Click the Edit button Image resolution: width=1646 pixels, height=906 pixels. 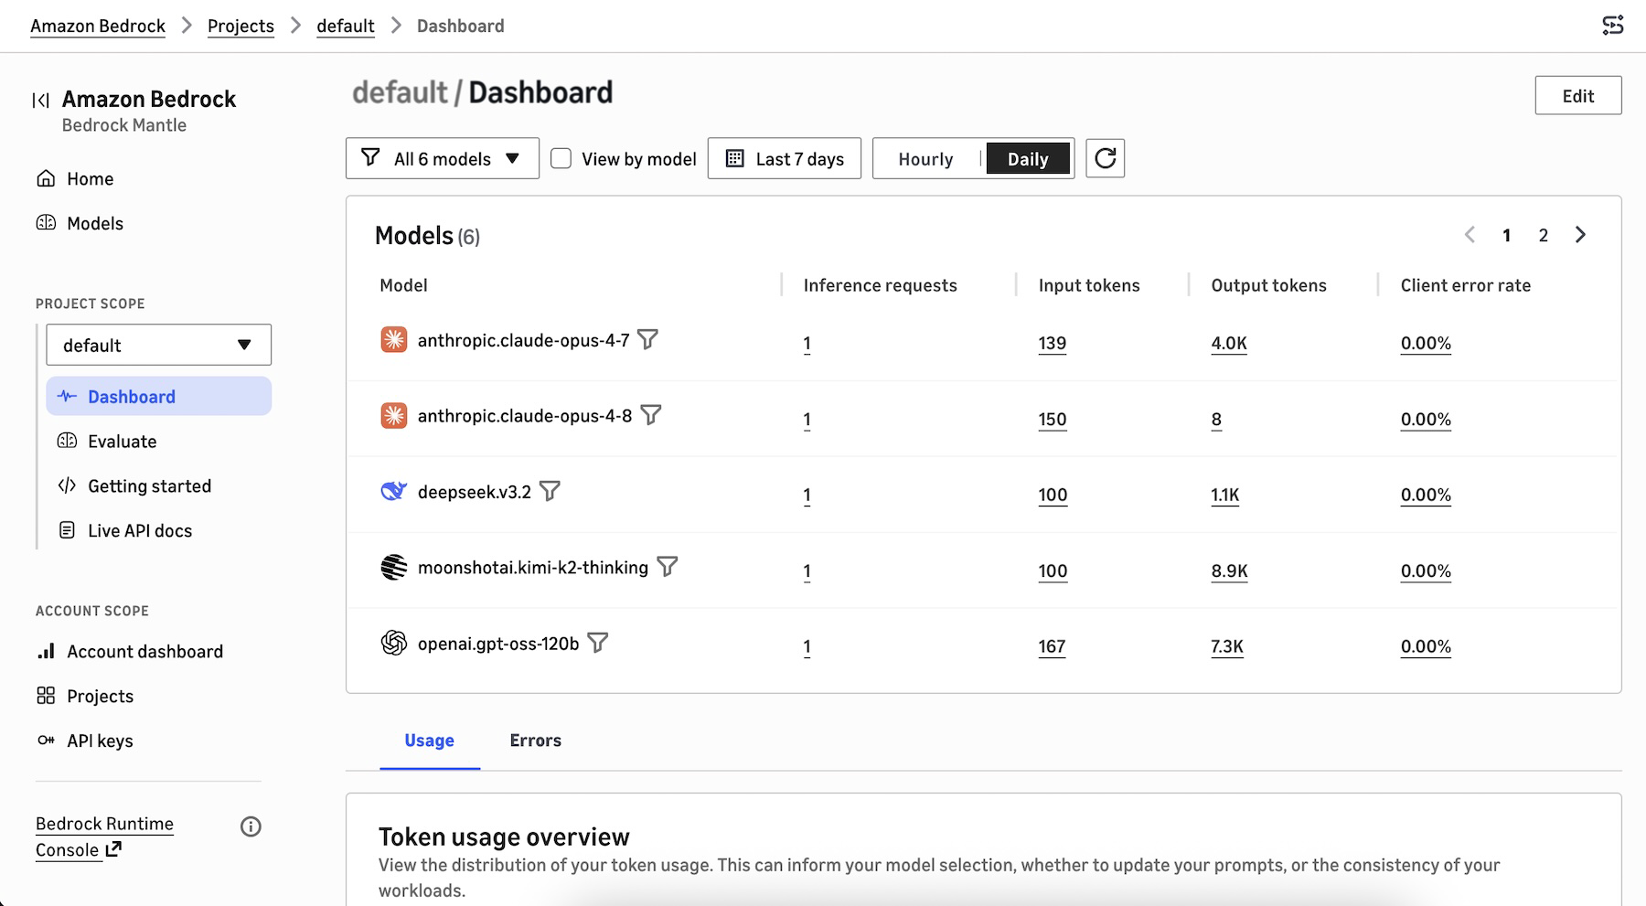click(1578, 95)
